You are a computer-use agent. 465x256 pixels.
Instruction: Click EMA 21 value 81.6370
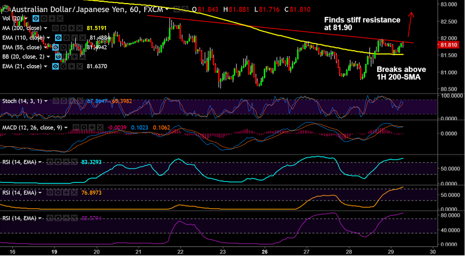97,66
